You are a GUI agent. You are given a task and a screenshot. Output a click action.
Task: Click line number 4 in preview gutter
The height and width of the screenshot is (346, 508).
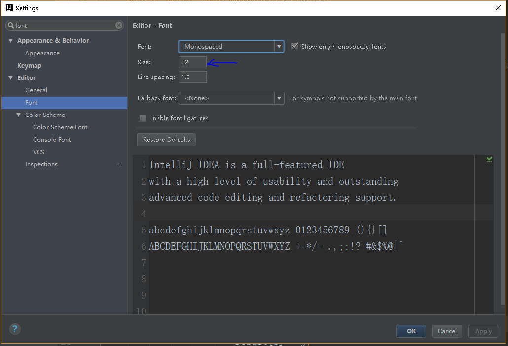[144, 214]
